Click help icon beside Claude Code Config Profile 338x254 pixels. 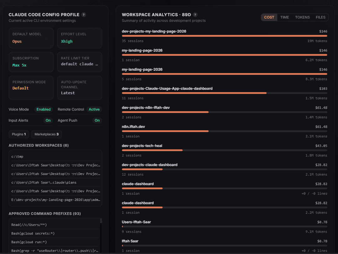(84, 15)
